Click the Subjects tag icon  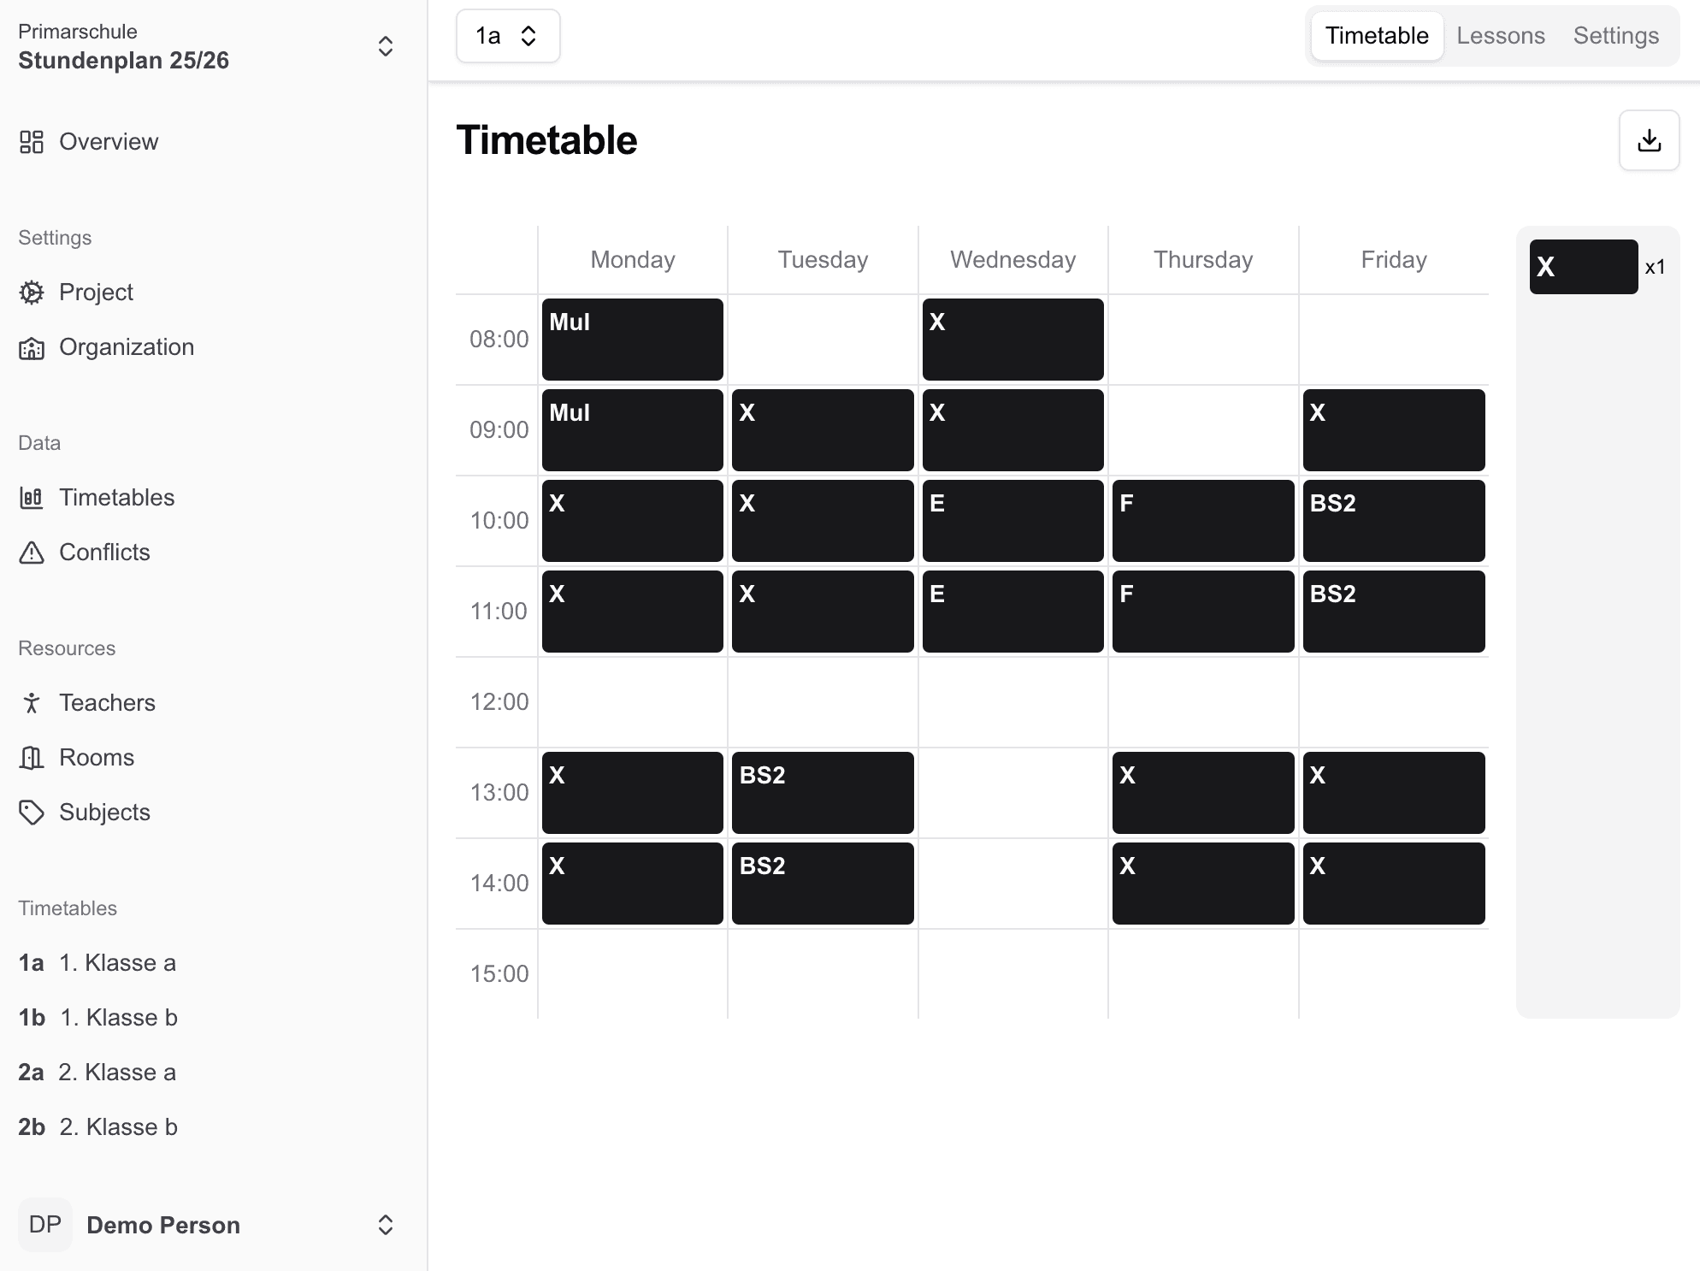(32, 813)
